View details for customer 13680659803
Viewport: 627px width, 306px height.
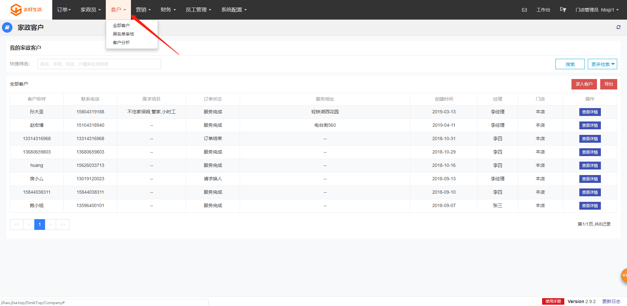point(590,152)
